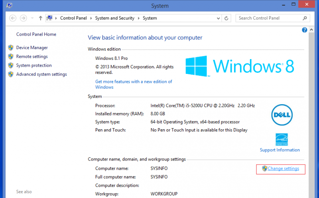Click the search magnifier icon
The width and height of the screenshot is (319, 198).
tap(305, 18)
